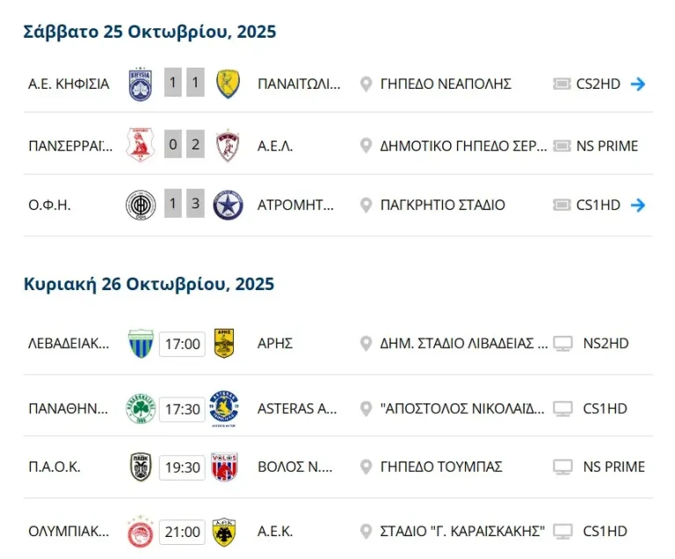Click the NS PRIME channel for Πανσερραϊκός match
The height and width of the screenshot is (559, 675).
click(x=607, y=146)
